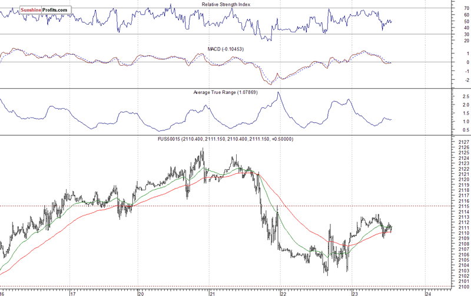Viewport: 471px width, 296px height.
Task: Click the MACD axis value -2
Action: point(467,80)
